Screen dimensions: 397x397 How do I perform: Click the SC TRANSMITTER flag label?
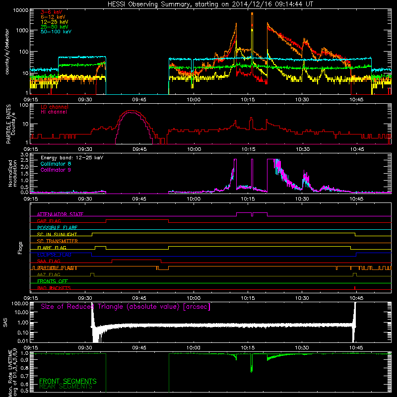click(x=58, y=241)
